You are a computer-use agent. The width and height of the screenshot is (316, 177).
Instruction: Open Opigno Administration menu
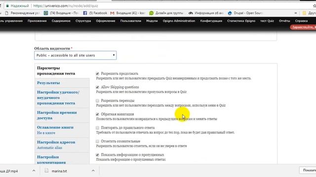click(179, 21)
